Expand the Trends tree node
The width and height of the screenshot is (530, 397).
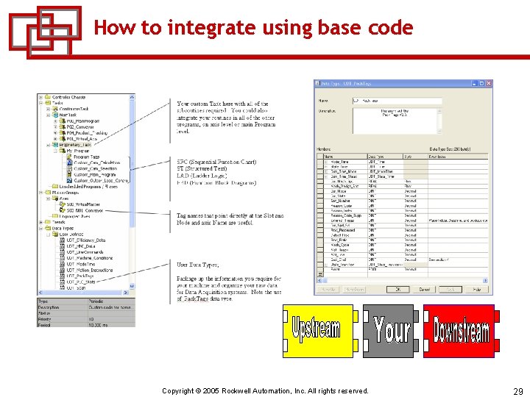pyautogui.click(x=41, y=222)
